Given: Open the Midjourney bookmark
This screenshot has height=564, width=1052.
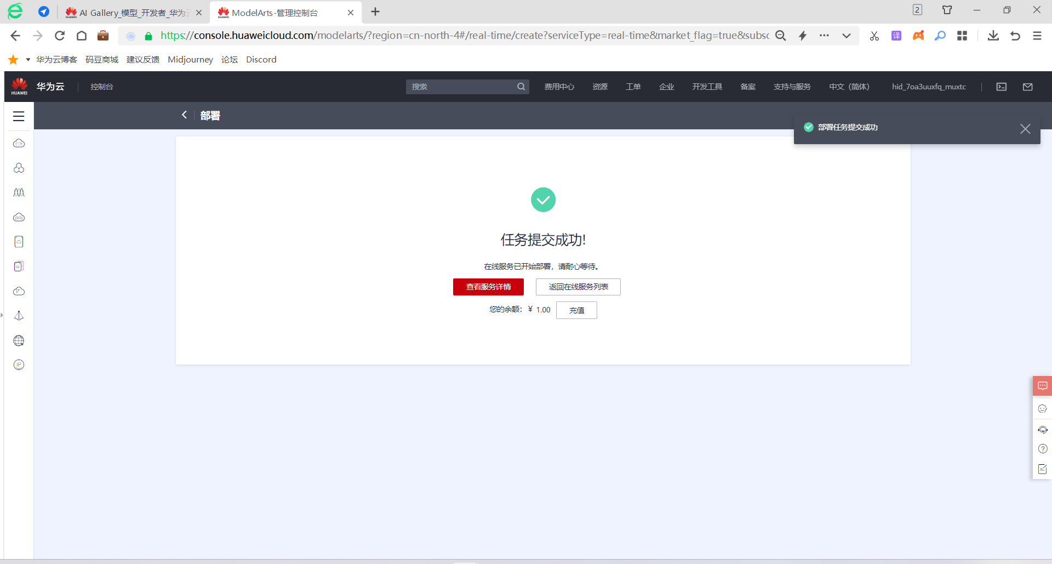Looking at the screenshot, I should pyautogui.click(x=190, y=59).
